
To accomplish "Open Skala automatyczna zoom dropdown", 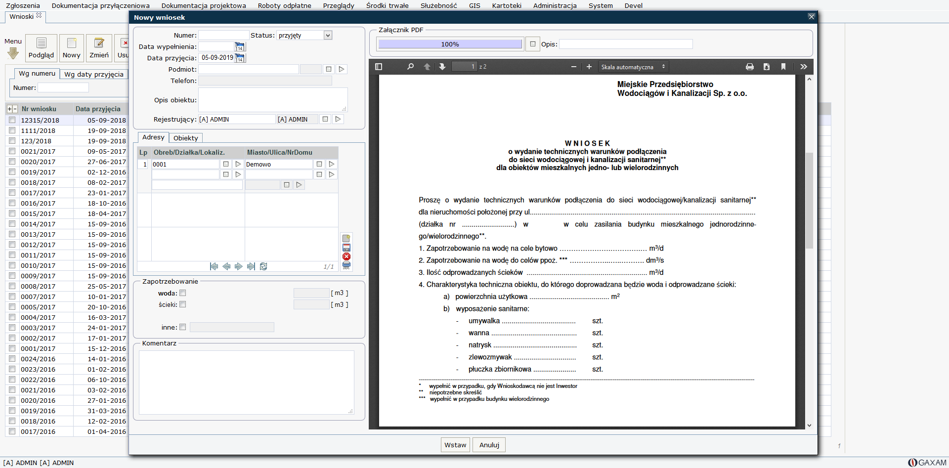I will [x=633, y=67].
